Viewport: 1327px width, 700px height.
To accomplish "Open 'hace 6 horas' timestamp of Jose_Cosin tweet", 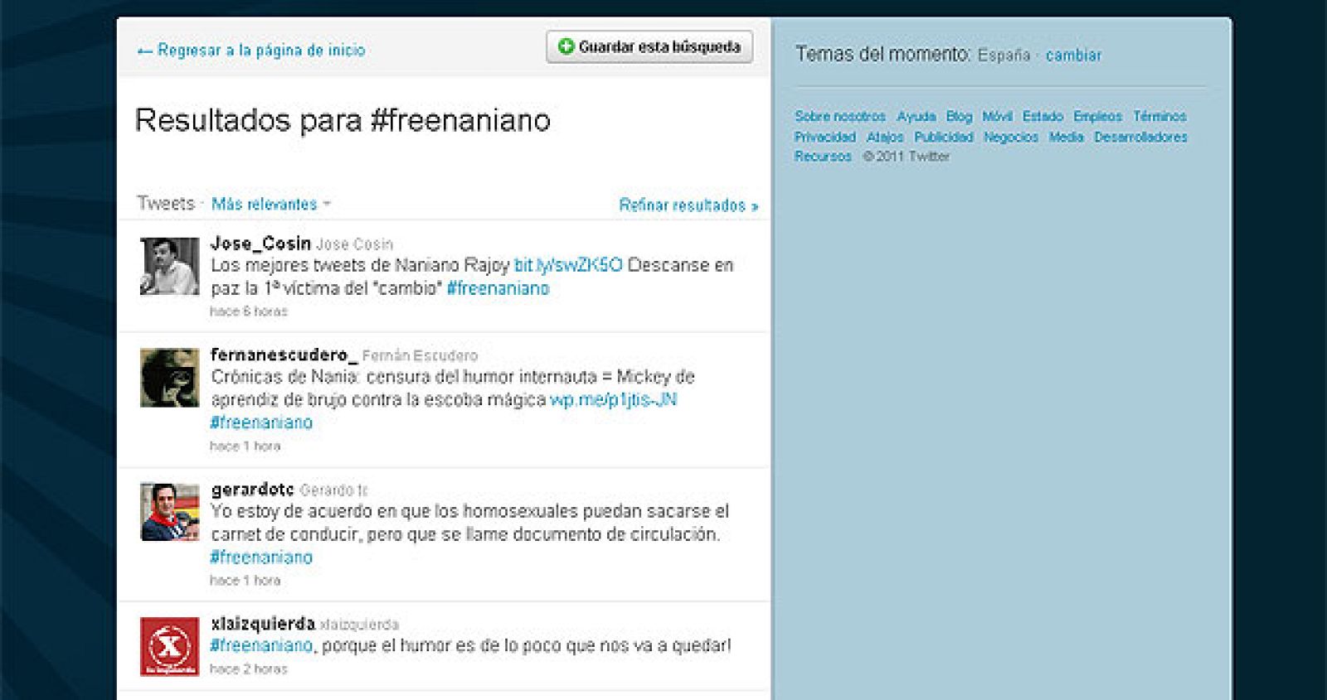I will click(249, 311).
